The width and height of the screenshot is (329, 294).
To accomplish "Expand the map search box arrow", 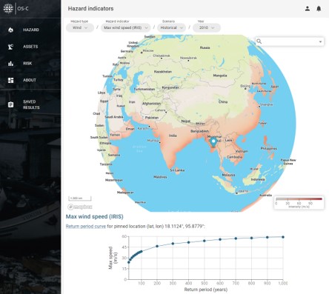I will (320, 41).
